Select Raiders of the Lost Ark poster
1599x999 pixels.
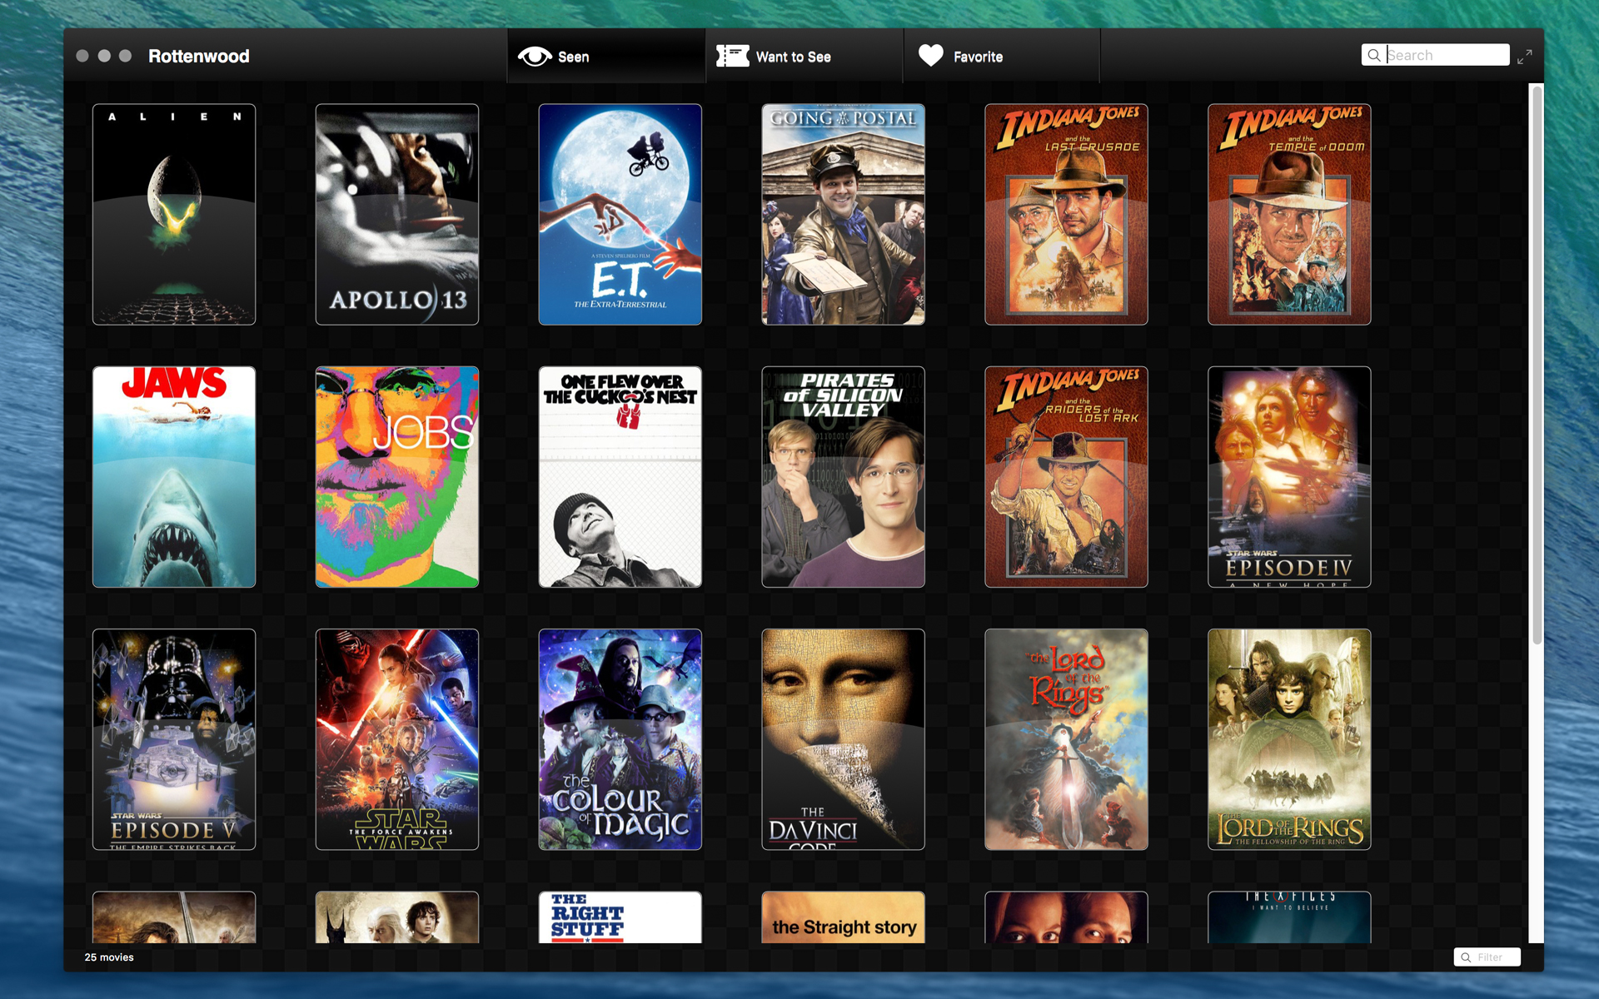[1067, 477]
